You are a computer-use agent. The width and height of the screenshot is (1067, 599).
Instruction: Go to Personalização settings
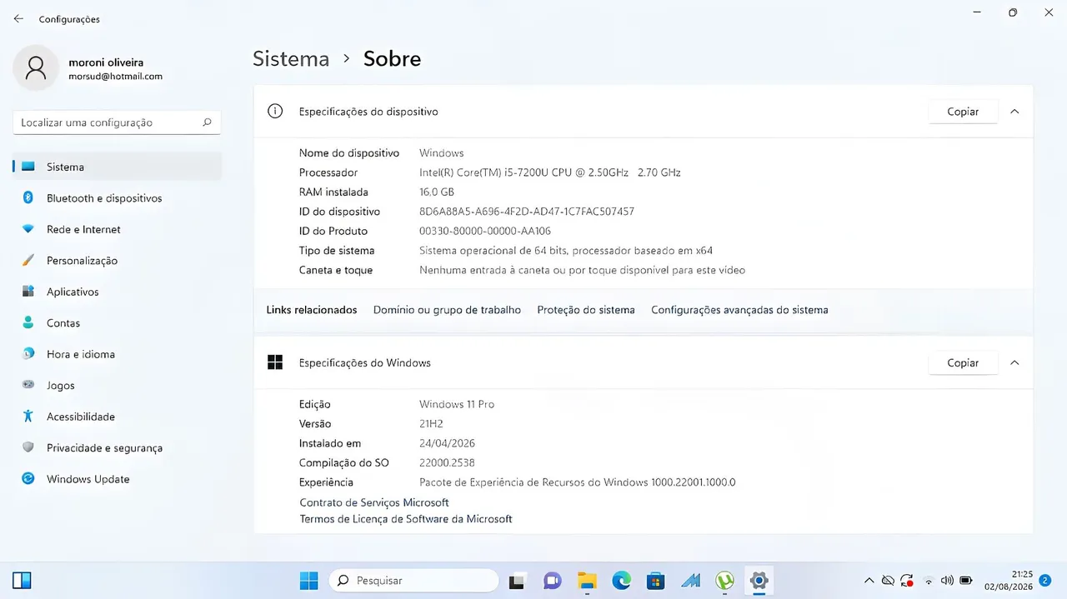[x=118, y=261]
